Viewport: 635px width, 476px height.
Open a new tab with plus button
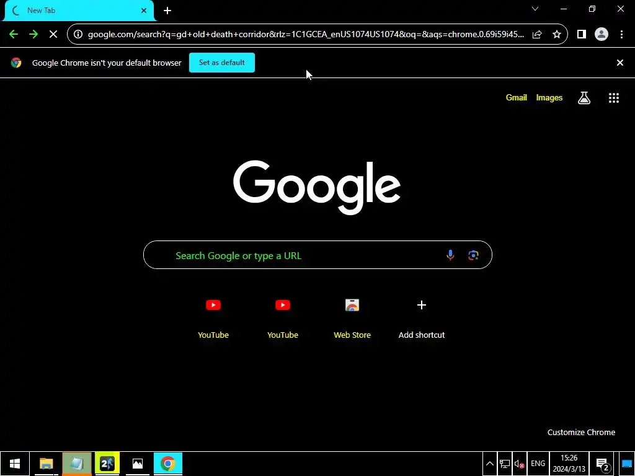167,11
